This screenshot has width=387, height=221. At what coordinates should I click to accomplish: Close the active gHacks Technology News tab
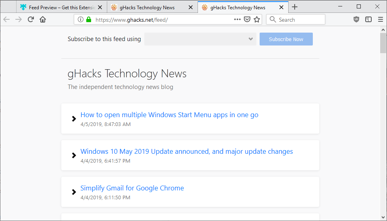click(281, 7)
